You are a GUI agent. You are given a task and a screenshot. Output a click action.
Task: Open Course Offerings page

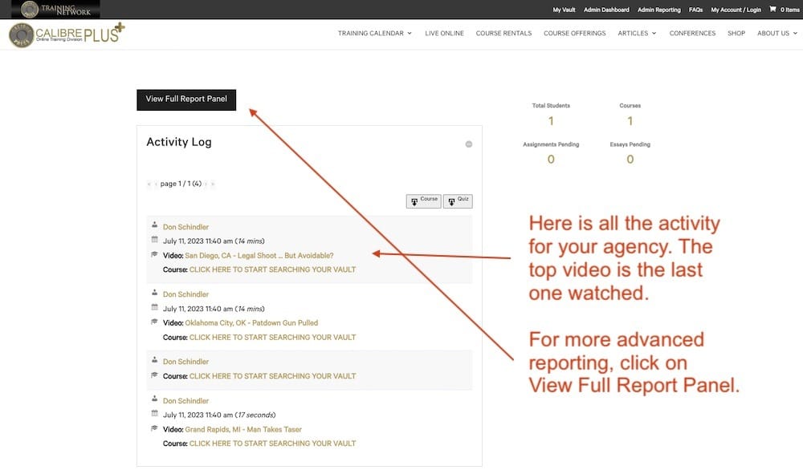tap(575, 33)
